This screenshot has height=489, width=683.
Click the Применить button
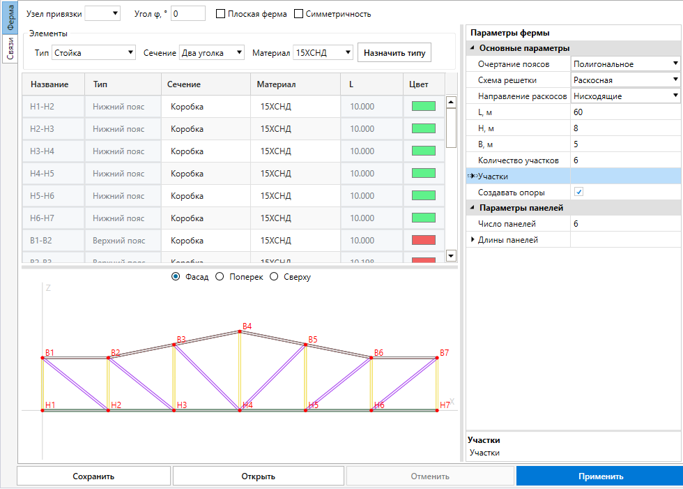pos(600,476)
